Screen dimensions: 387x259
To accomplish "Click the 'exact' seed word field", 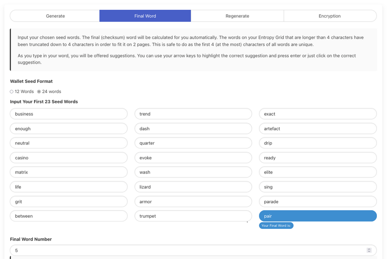I will pyautogui.click(x=317, y=114).
